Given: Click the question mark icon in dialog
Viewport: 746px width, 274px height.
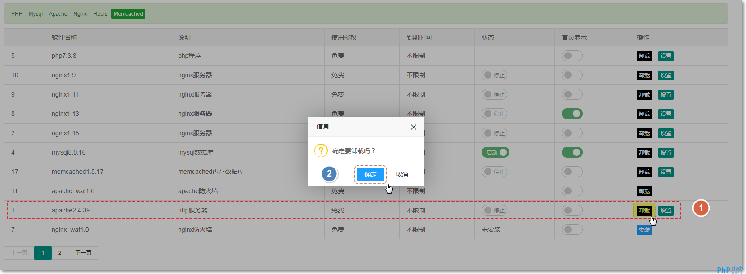Looking at the screenshot, I should click(x=321, y=150).
